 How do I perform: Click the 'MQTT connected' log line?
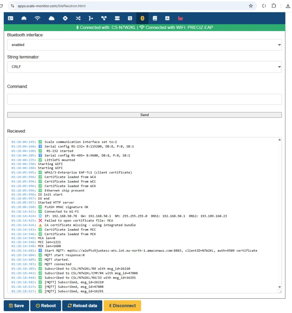click(41, 264)
